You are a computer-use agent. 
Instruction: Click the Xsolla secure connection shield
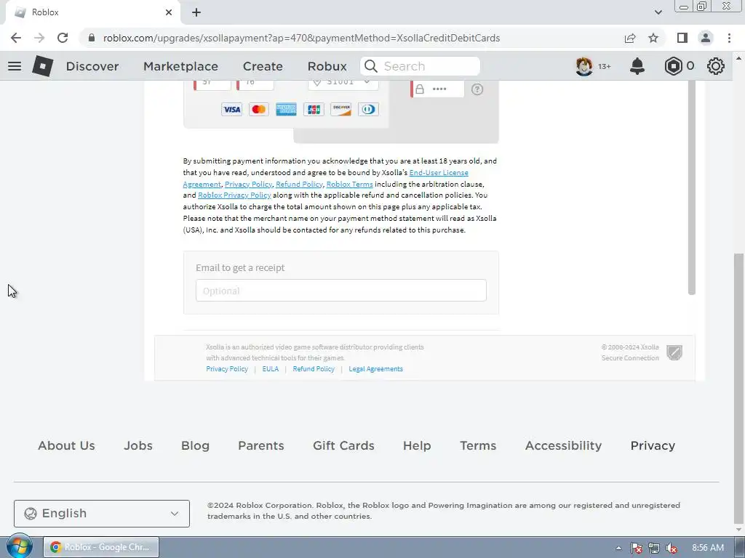(x=674, y=352)
